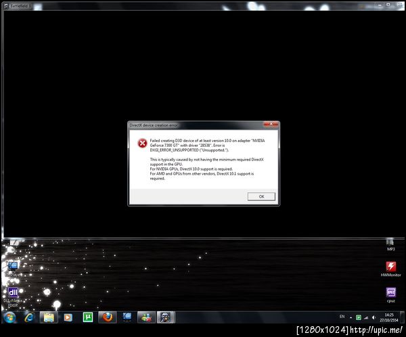406x337 pixels.
Task: Click OK in the DirectX error dialog
Action: click(261, 197)
